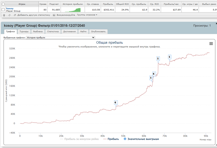Sort by the 'Ср. ставка' column header
The image size is (217, 148).
pyautogui.click(x=93, y=4)
